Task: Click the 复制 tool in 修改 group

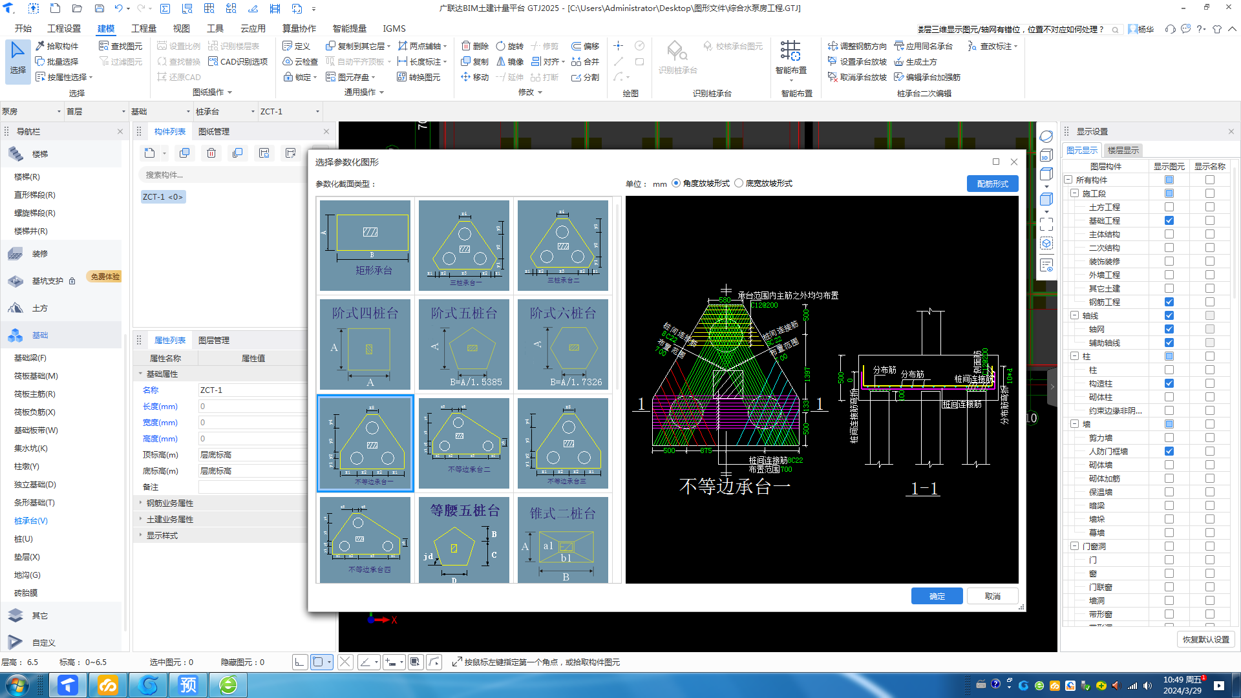Action: click(475, 61)
